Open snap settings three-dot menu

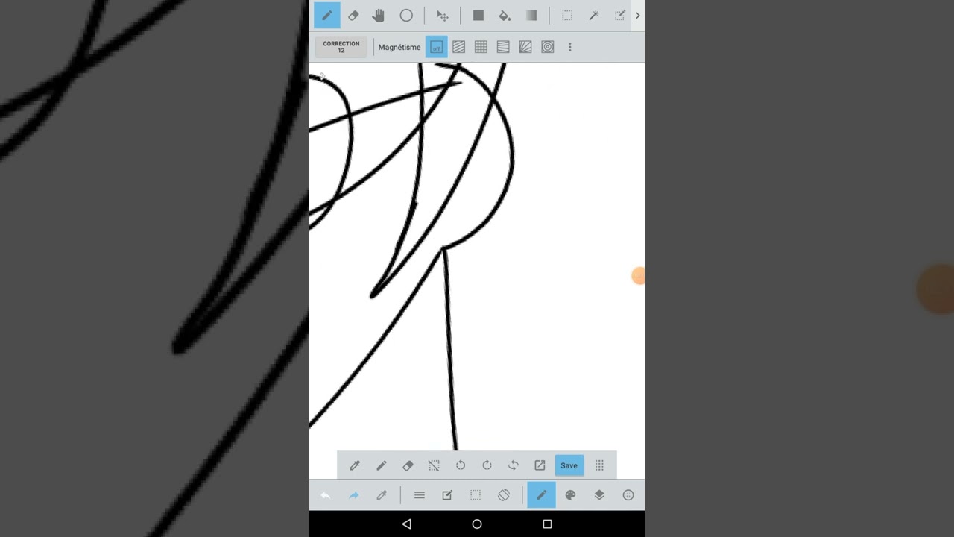pyautogui.click(x=570, y=47)
